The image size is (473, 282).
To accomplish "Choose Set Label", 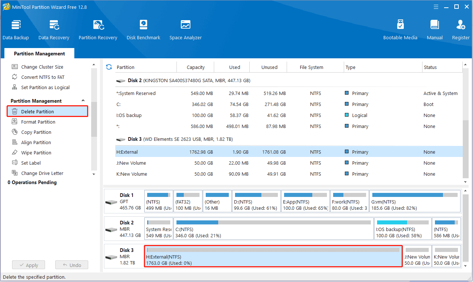I will coord(31,163).
